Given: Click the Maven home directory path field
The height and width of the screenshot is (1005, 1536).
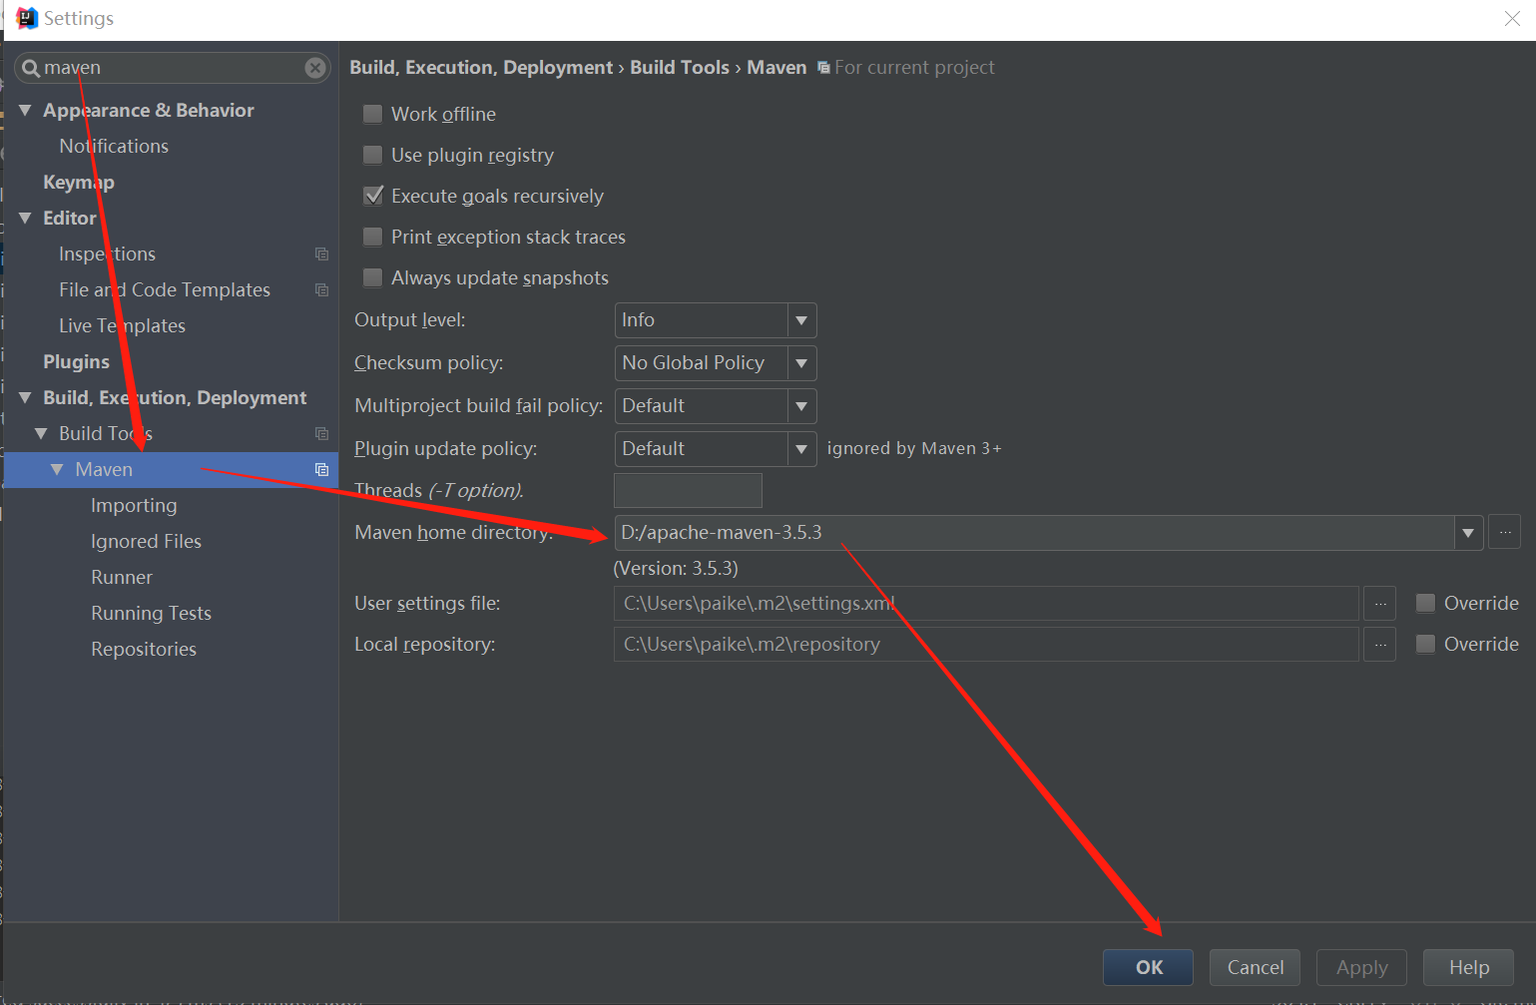Looking at the screenshot, I should point(1034,533).
